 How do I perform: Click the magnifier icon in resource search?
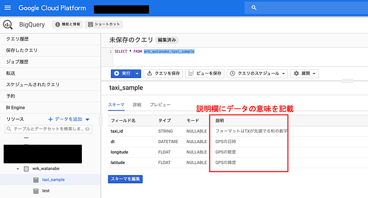click(9, 129)
